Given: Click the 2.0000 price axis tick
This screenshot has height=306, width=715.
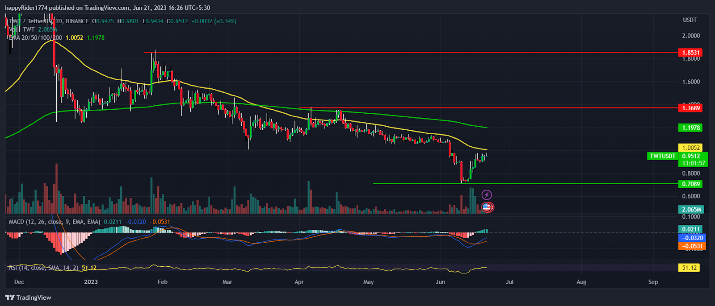Looking at the screenshot, I should point(691,36).
